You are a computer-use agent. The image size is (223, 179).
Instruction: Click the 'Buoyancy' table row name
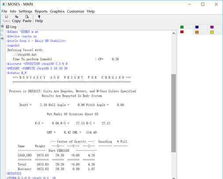(x=25, y=169)
